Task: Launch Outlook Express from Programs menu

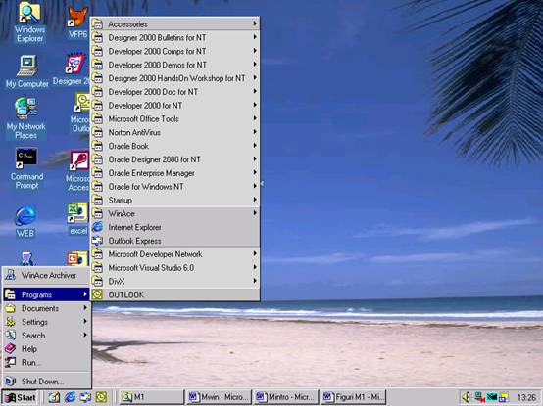Action: coord(174,241)
